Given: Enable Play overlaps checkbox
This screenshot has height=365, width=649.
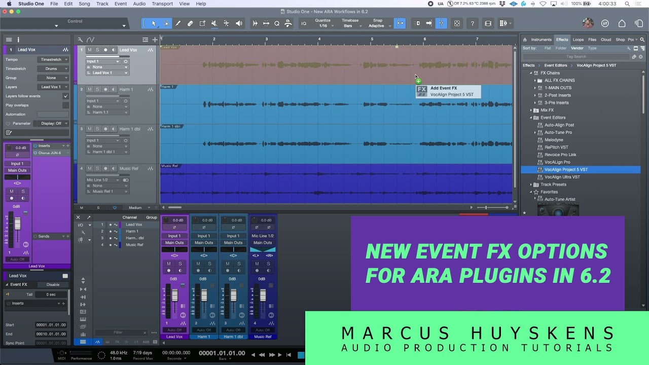Looking at the screenshot, I should pos(65,105).
